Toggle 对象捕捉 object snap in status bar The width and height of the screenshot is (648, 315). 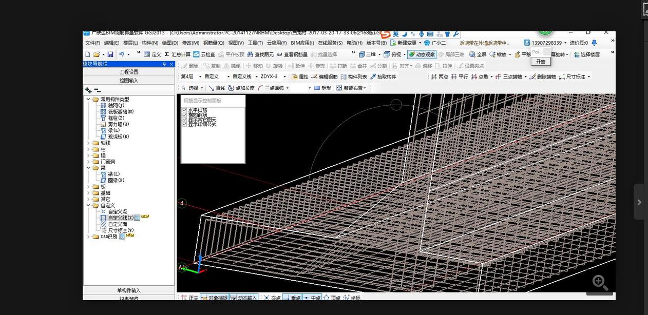coord(214,298)
